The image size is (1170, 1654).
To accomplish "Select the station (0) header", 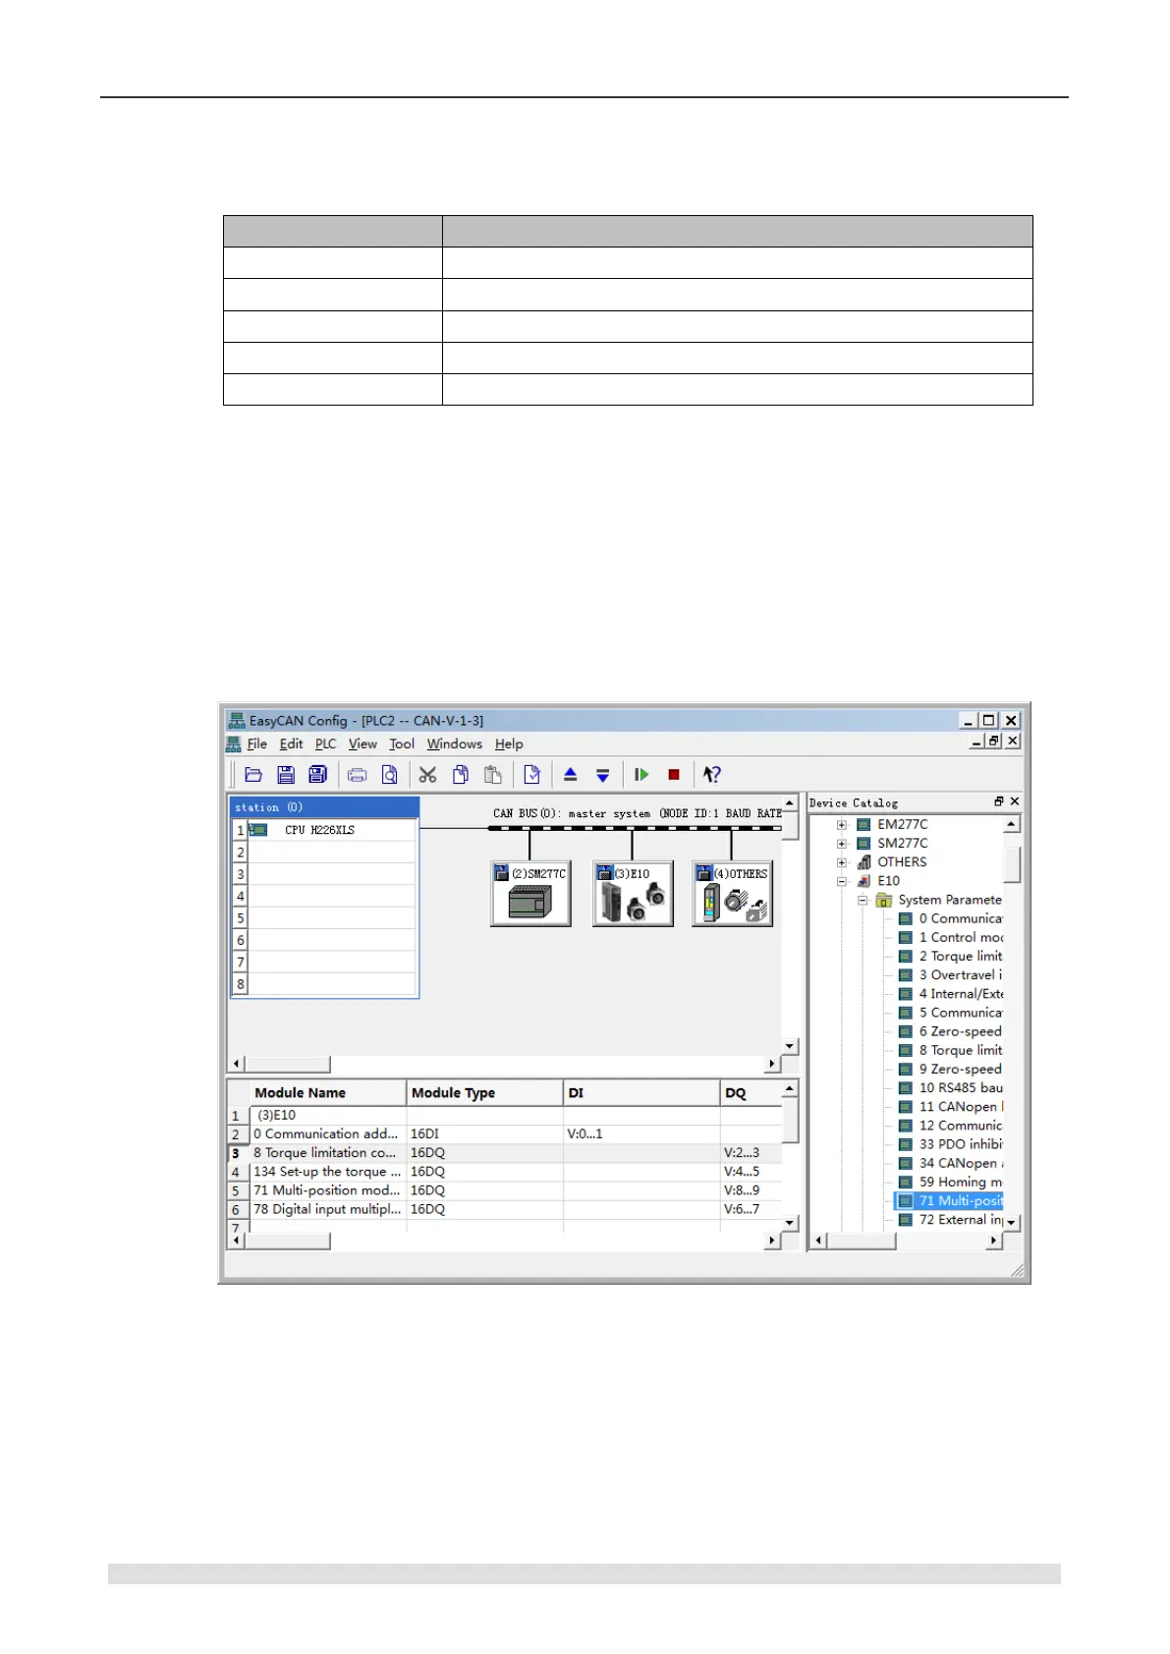I will pyautogui.click(x=324, y=807).
